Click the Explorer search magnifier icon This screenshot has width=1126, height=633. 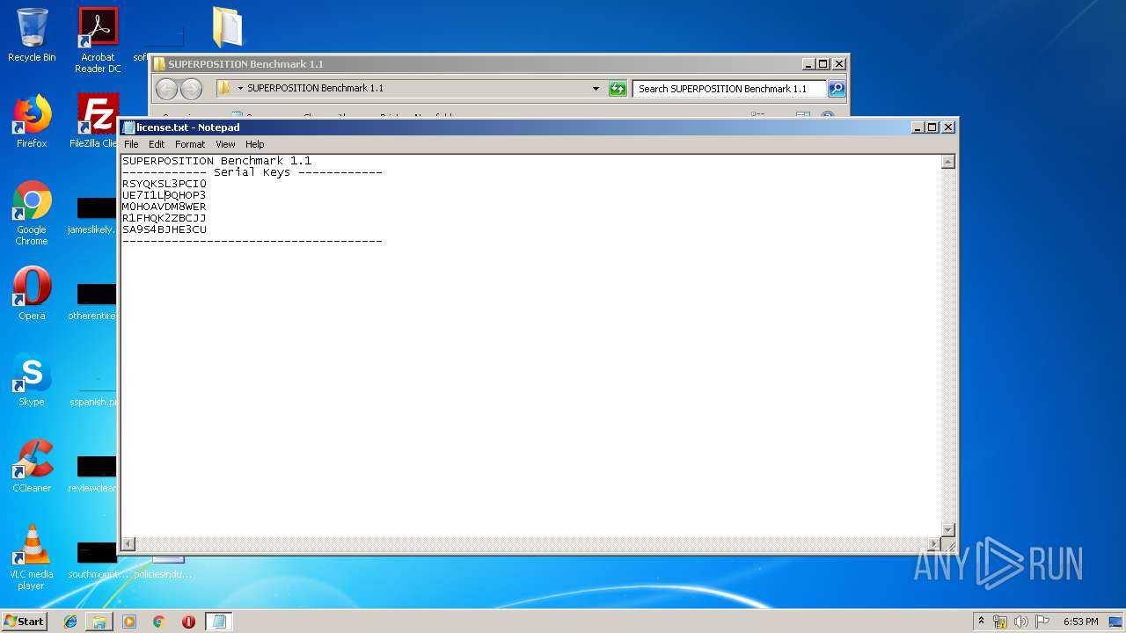pyautogui.click(x=837, y=89)
